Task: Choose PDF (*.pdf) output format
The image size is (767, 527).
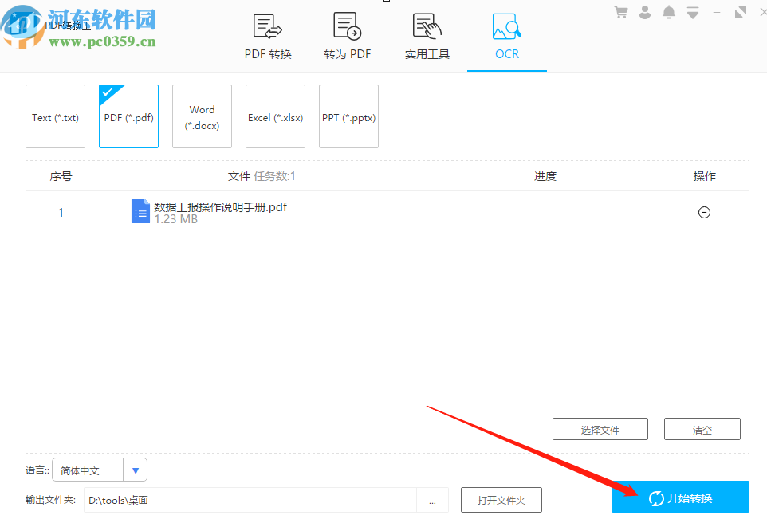Action: point(128,116)
